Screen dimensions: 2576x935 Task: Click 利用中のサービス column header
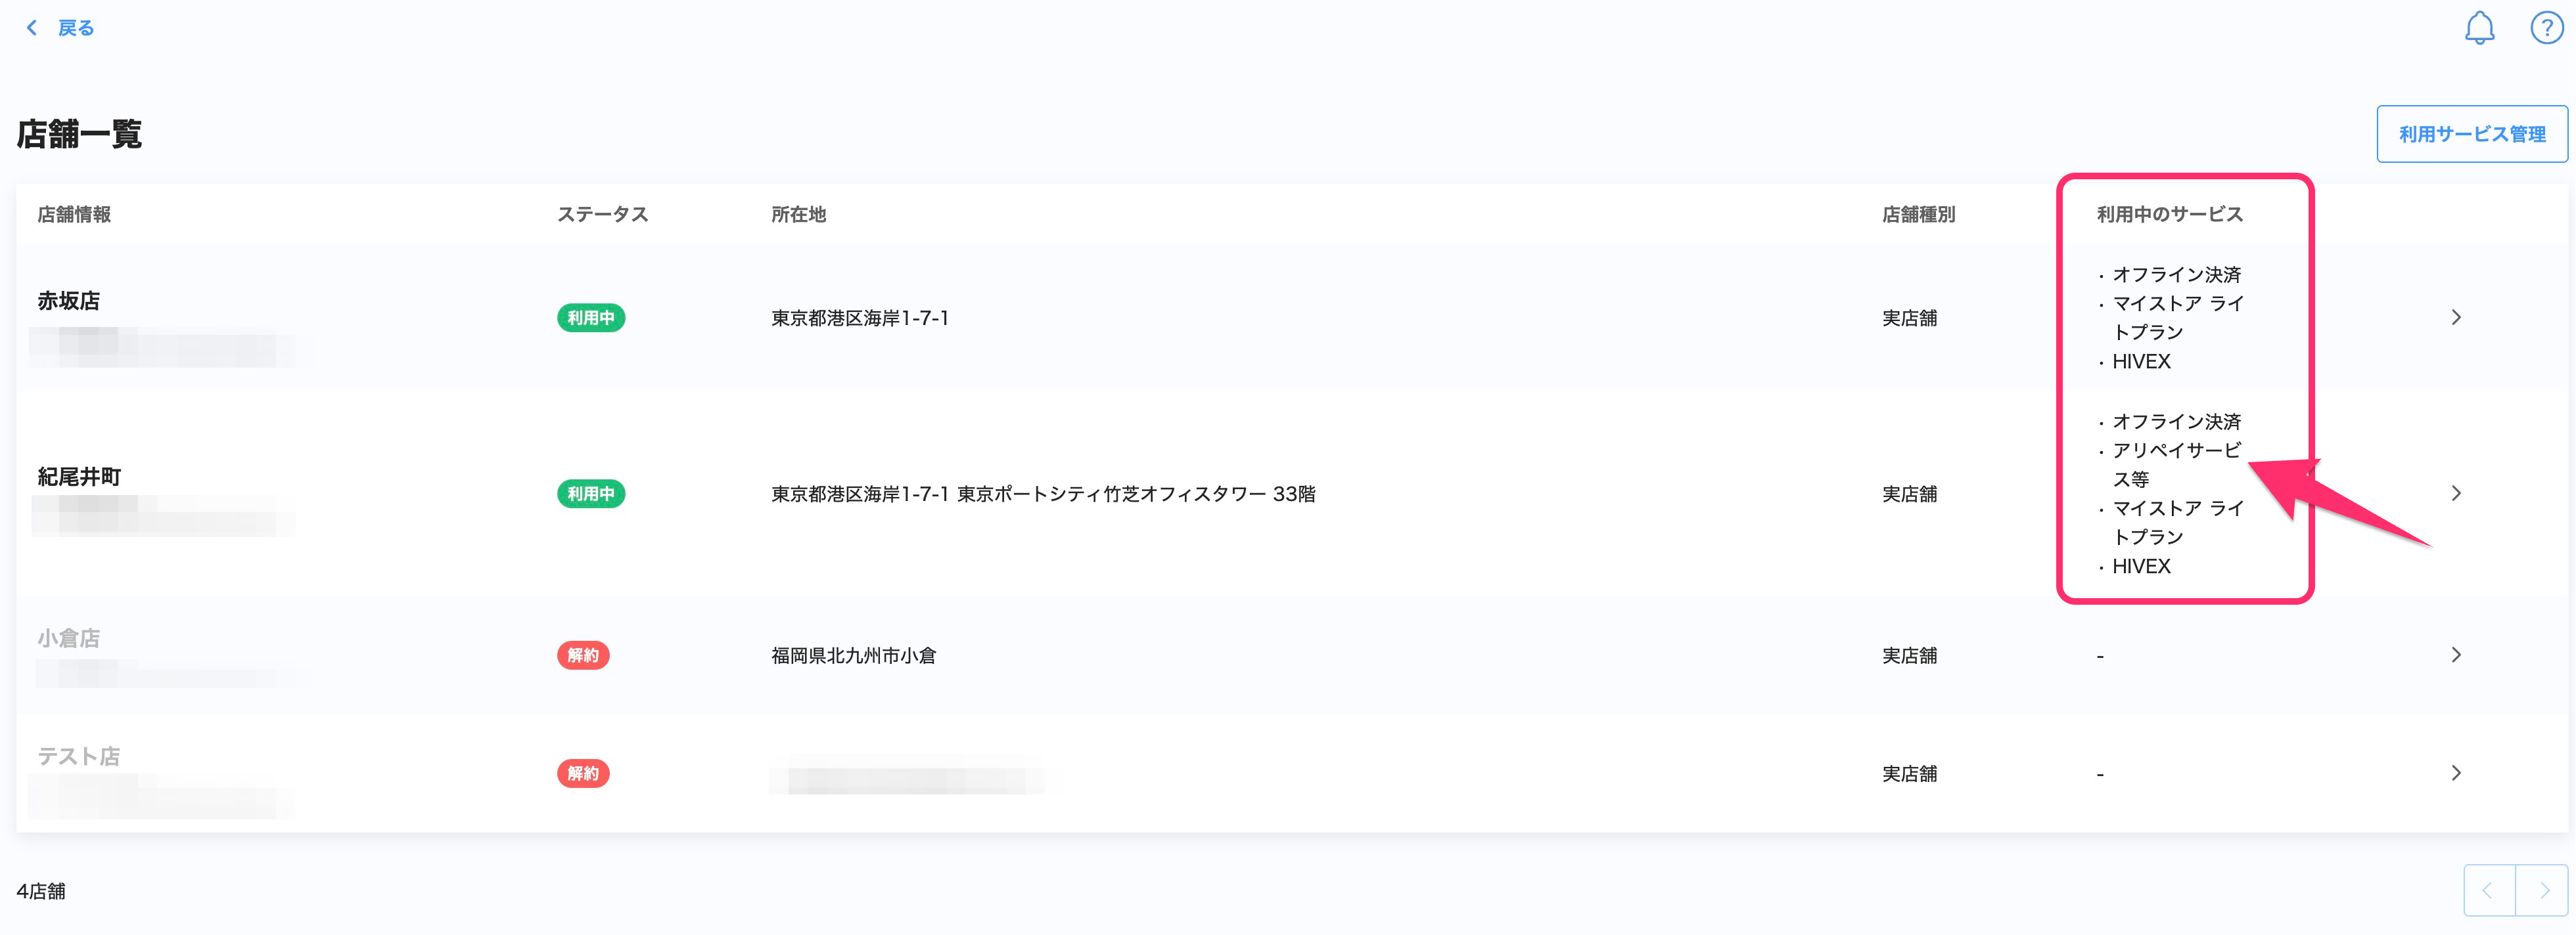(x=2169, y=214)
